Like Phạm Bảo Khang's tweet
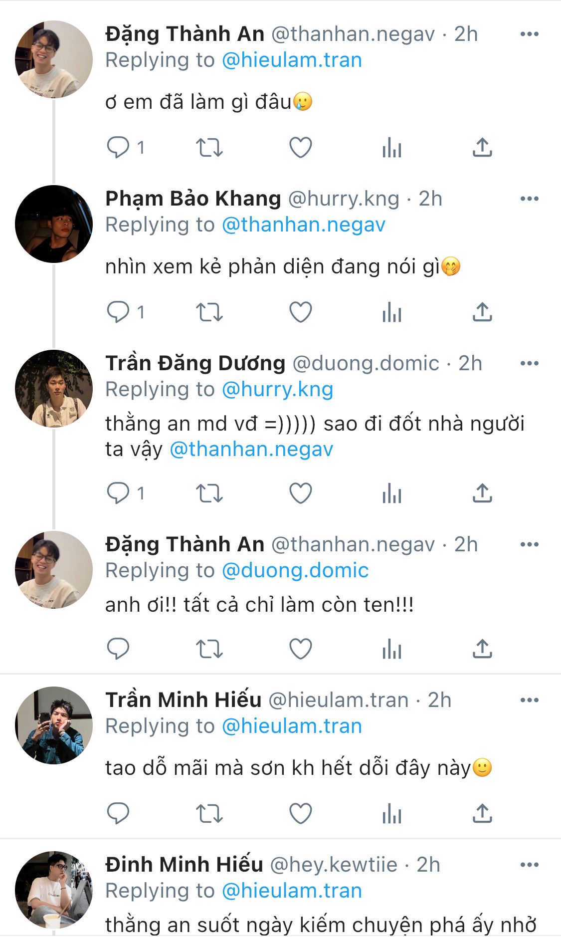The width and height of the screenshot is (561, 937). pos(301,312)
